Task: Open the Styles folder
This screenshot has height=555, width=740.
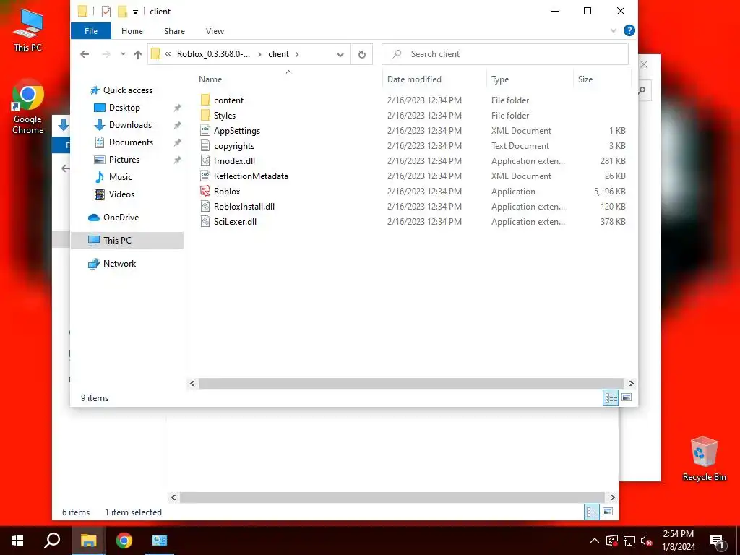Action: click(x=224, y=115)
